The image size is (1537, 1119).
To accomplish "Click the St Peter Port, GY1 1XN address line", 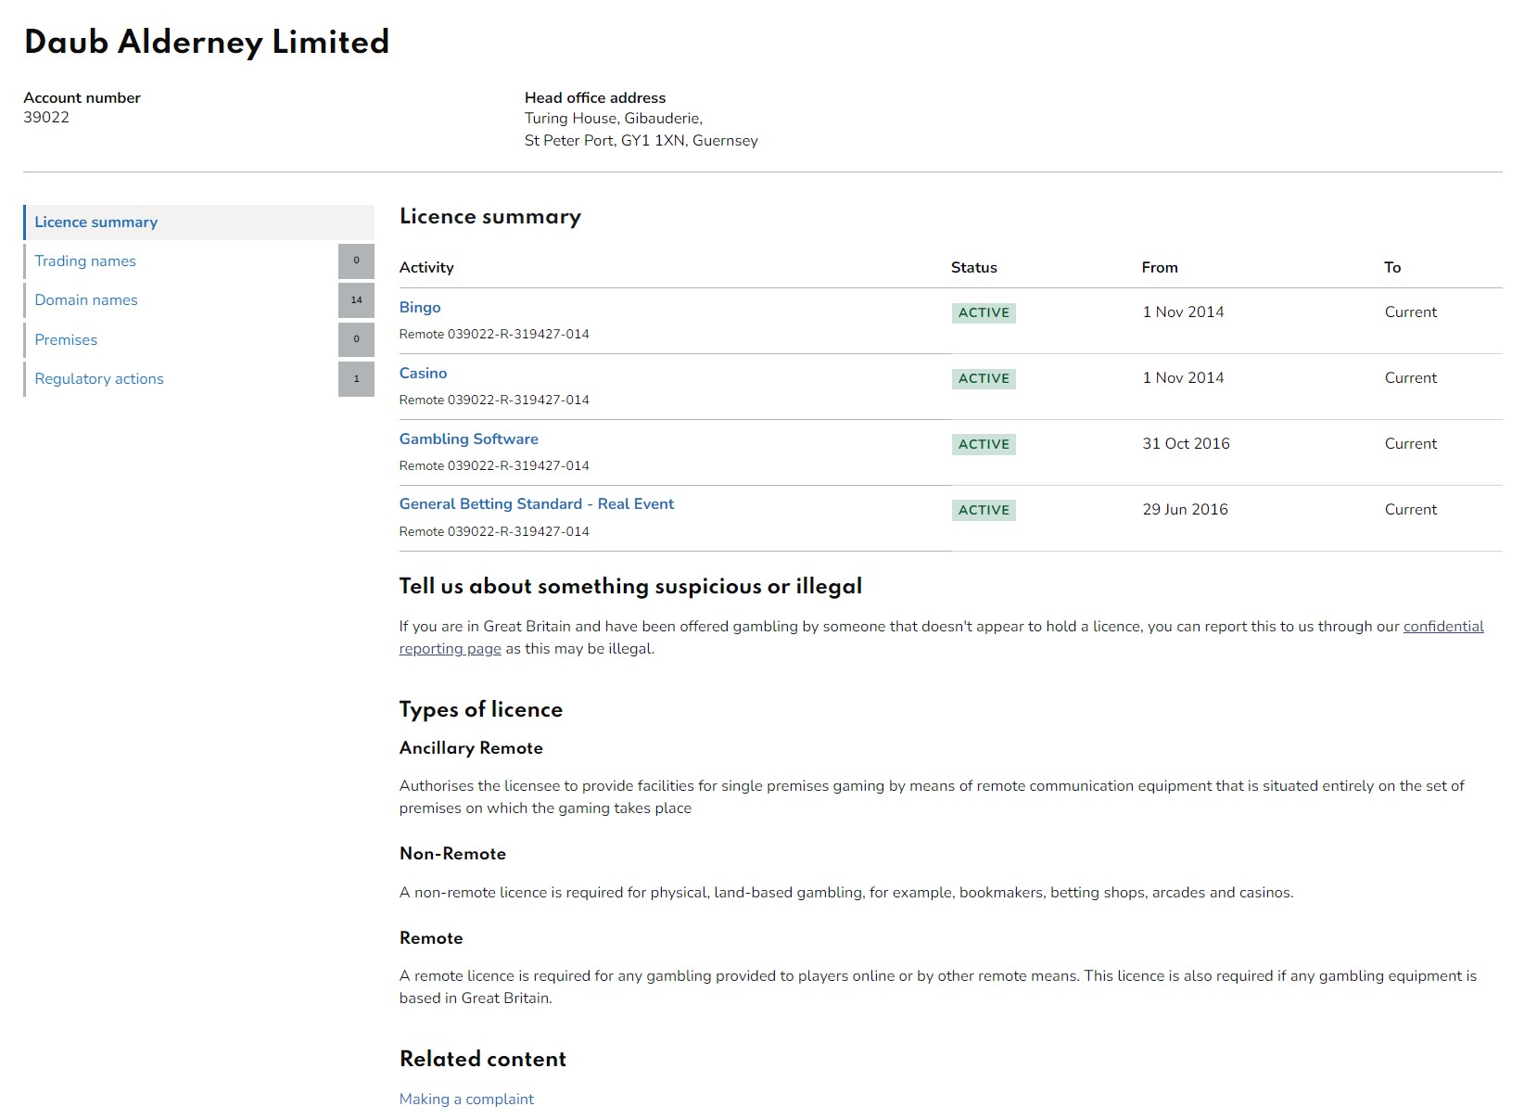I will (641, 141).
